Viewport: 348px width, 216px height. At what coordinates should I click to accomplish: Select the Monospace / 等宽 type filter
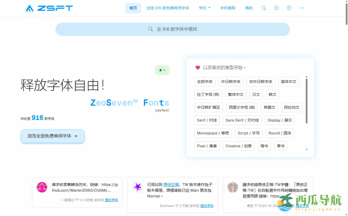(x=213, y=133)
